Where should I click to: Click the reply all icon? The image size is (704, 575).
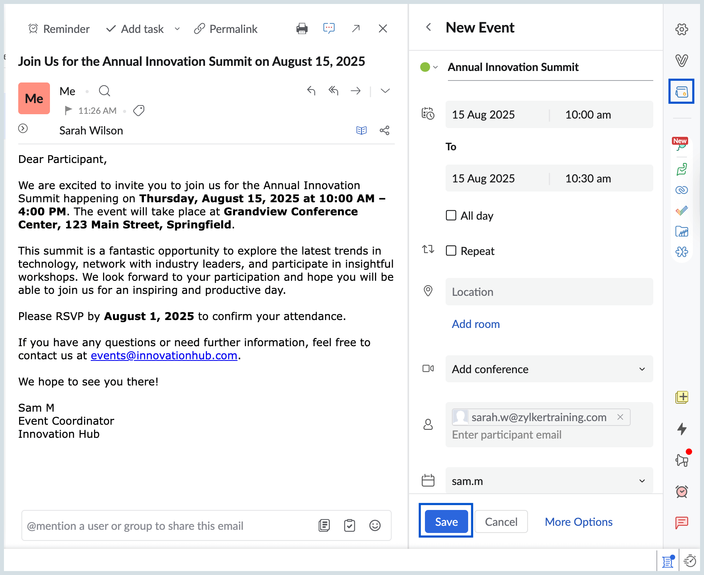[x=333, y=91]
